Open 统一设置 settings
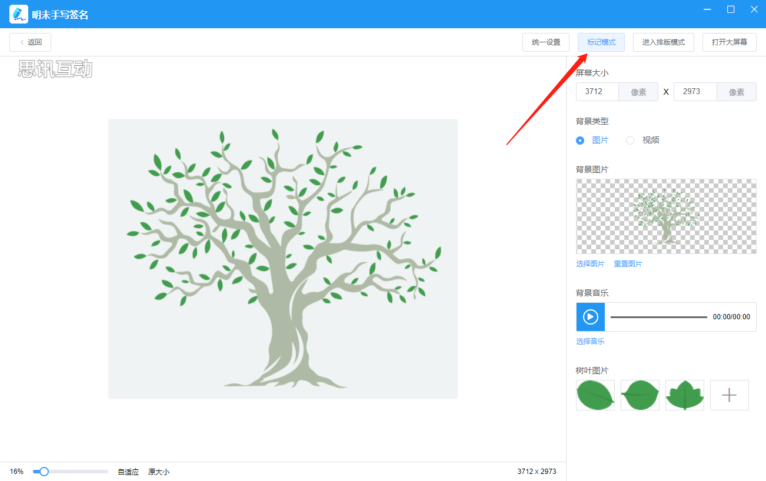This screenshot has width=766, height=481. pos(545,42)
